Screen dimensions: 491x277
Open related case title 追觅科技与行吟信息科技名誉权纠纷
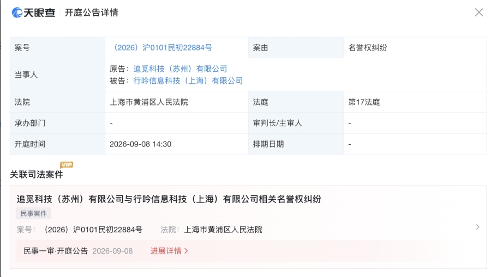(x=169, y=199)
